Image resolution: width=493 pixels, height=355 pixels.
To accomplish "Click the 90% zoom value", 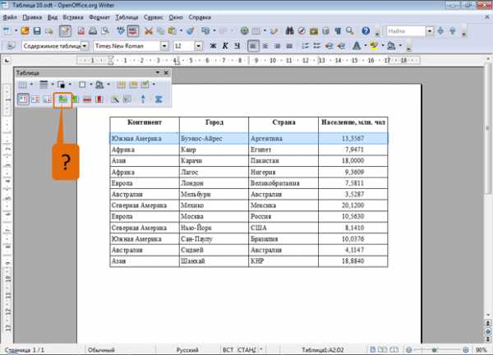I will pyautogui.click(x=481, y=349).
